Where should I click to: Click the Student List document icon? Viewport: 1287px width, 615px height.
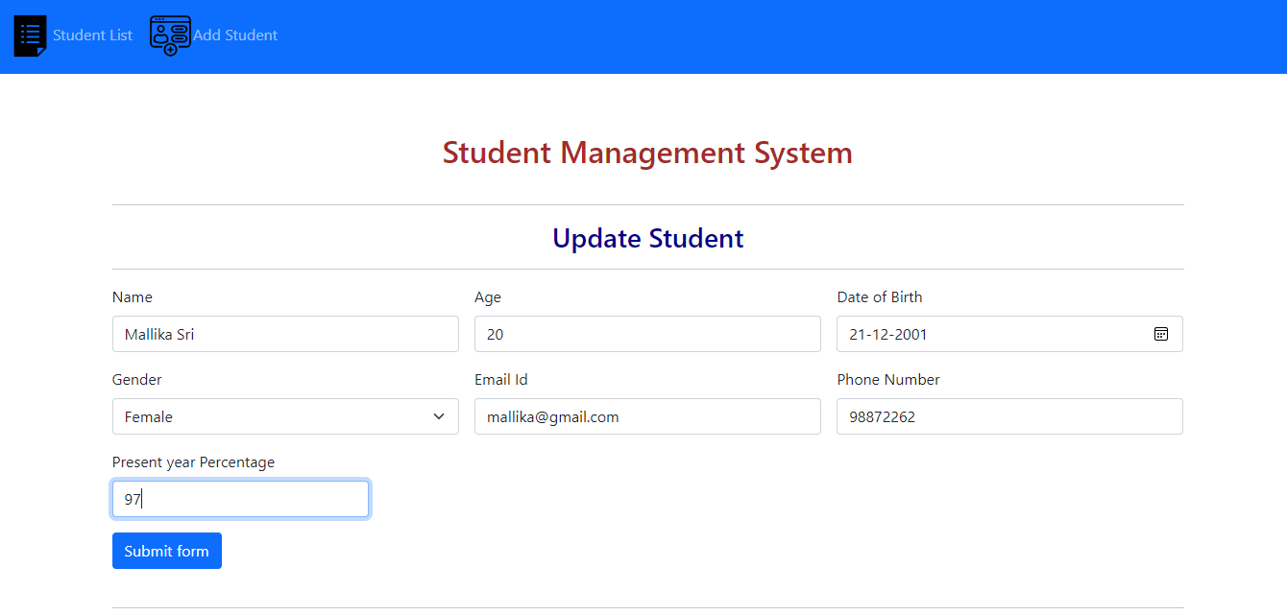point(30,35)
